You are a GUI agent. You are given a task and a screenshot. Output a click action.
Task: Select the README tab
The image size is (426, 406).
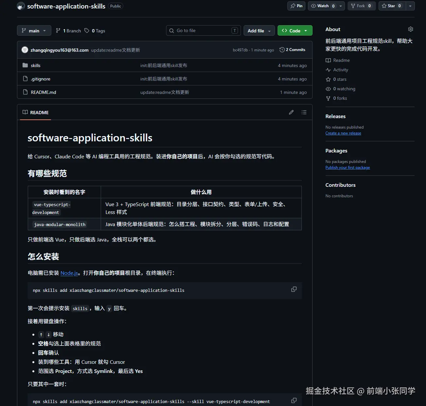tap(36, 112)
